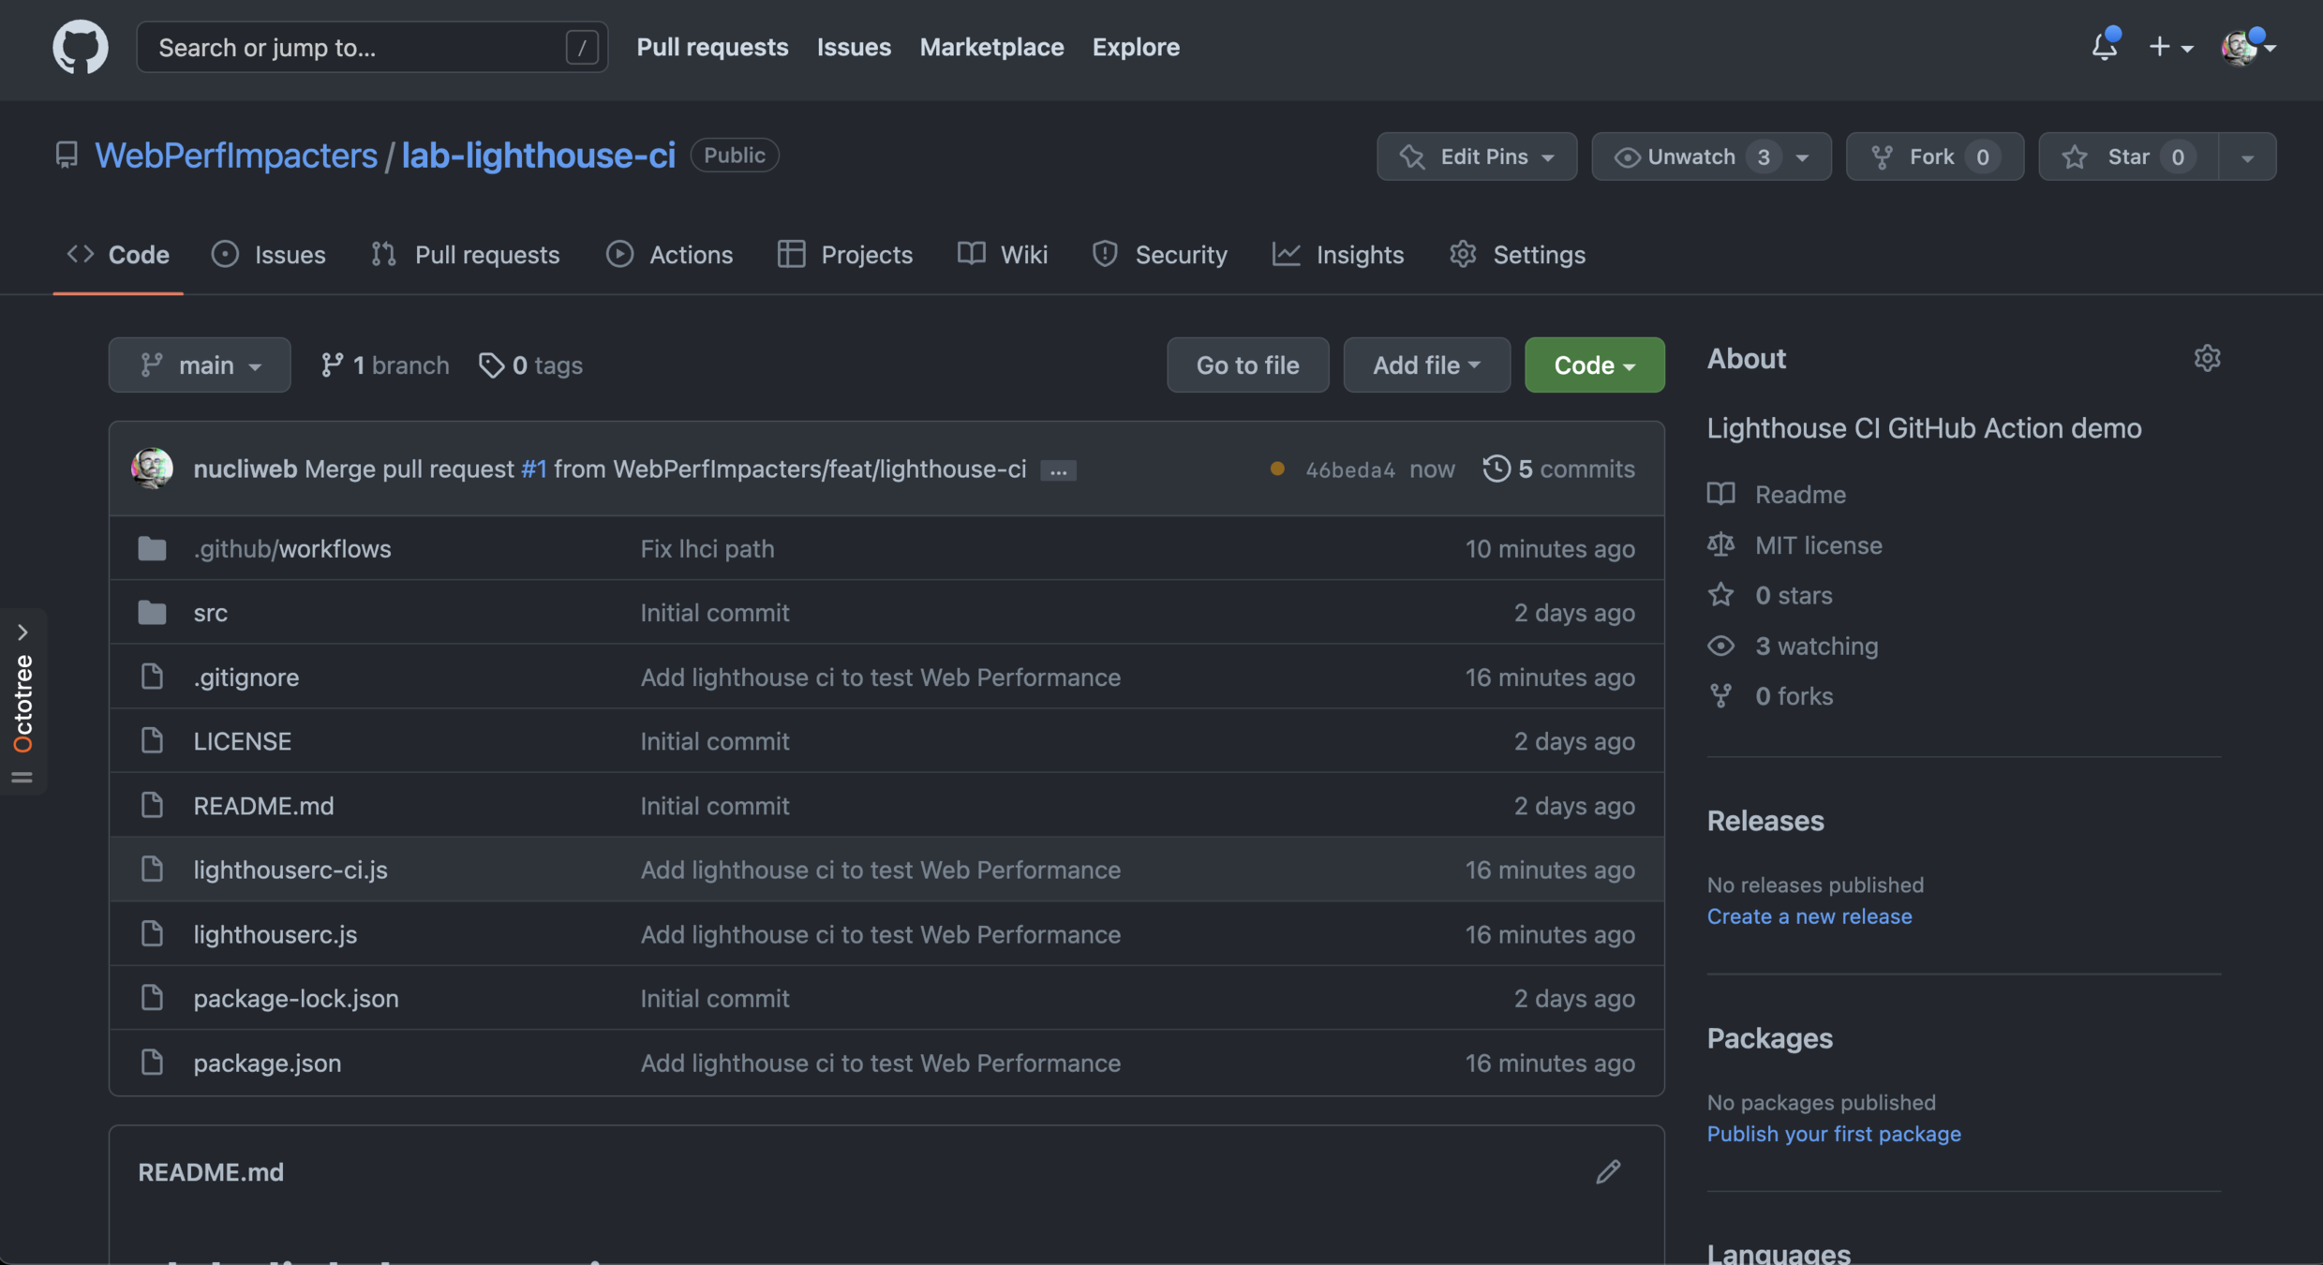Screen dimensions: 2323x1265
Task: Click the GitHub Octocat logo
Action: 80,46
